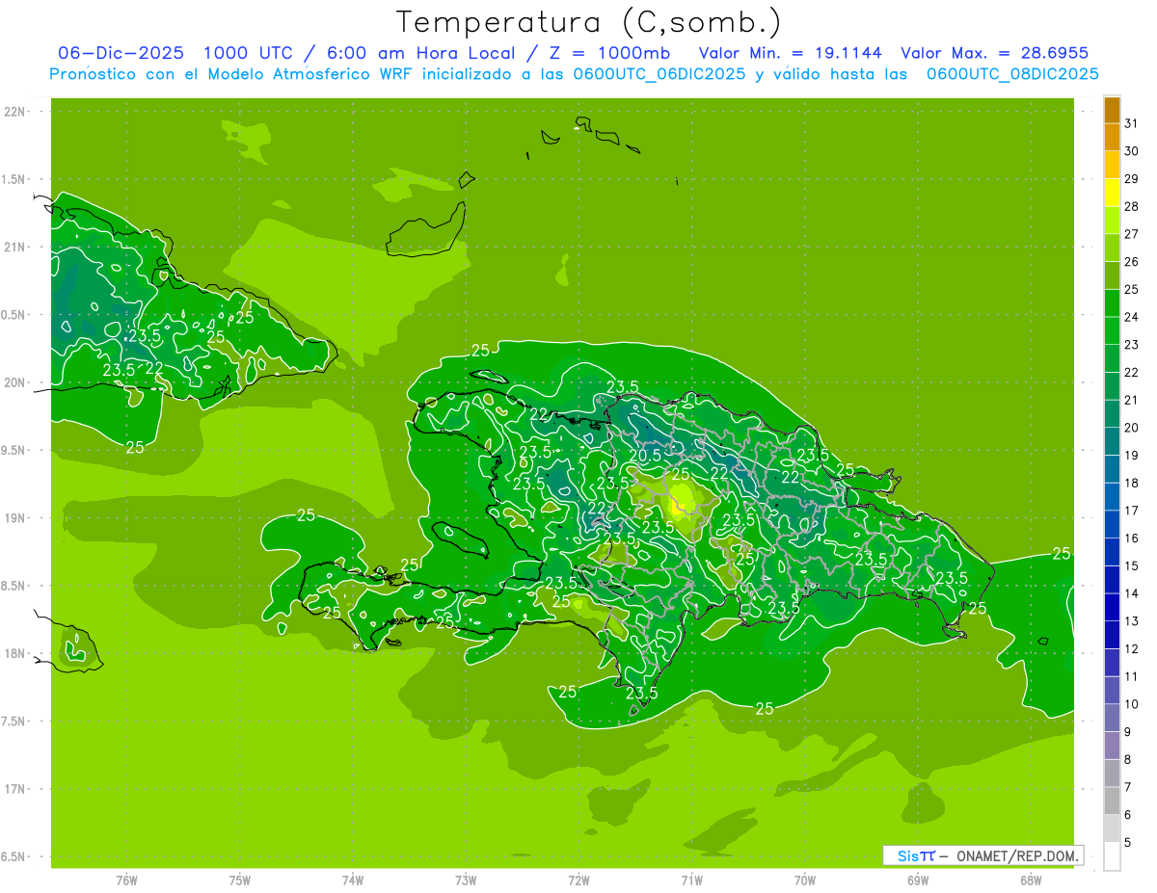
Task: Click the colorbar label "19"
Action: coord(1132,455)
